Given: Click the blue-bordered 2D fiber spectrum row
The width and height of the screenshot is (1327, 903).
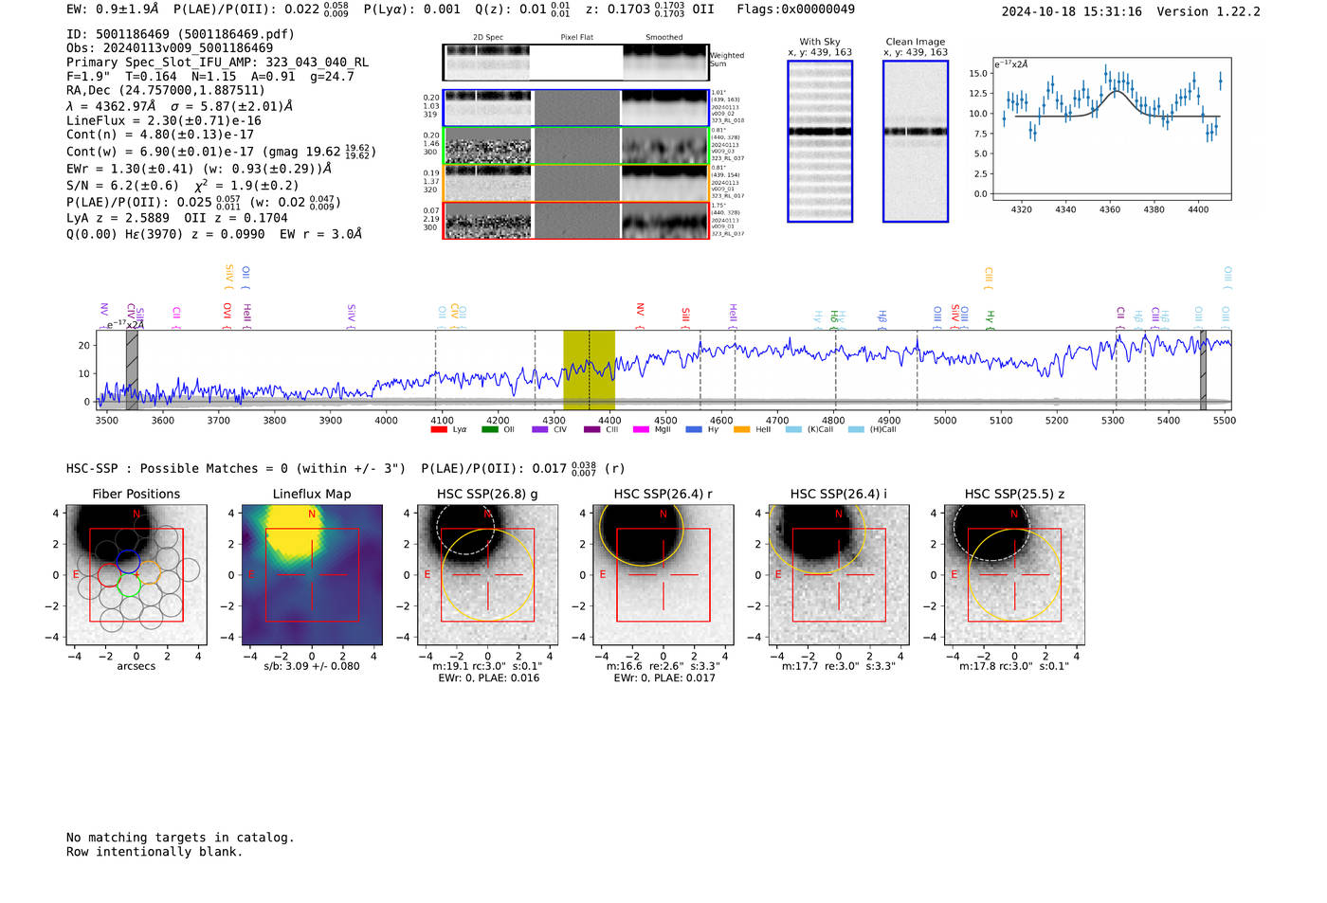Looking at the screenshot, I should pyautogui.click(x=575, y=108).
